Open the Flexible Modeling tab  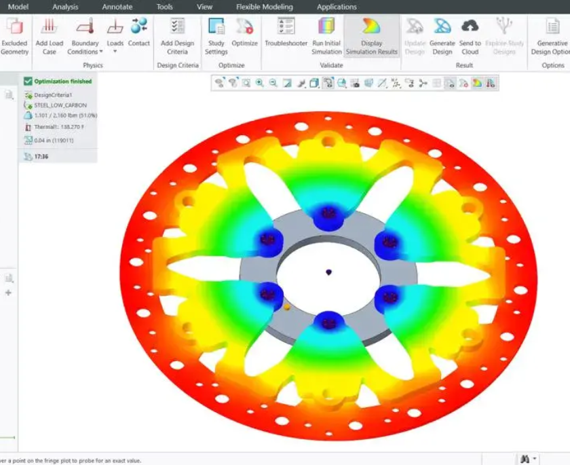[x=265, y=7]
